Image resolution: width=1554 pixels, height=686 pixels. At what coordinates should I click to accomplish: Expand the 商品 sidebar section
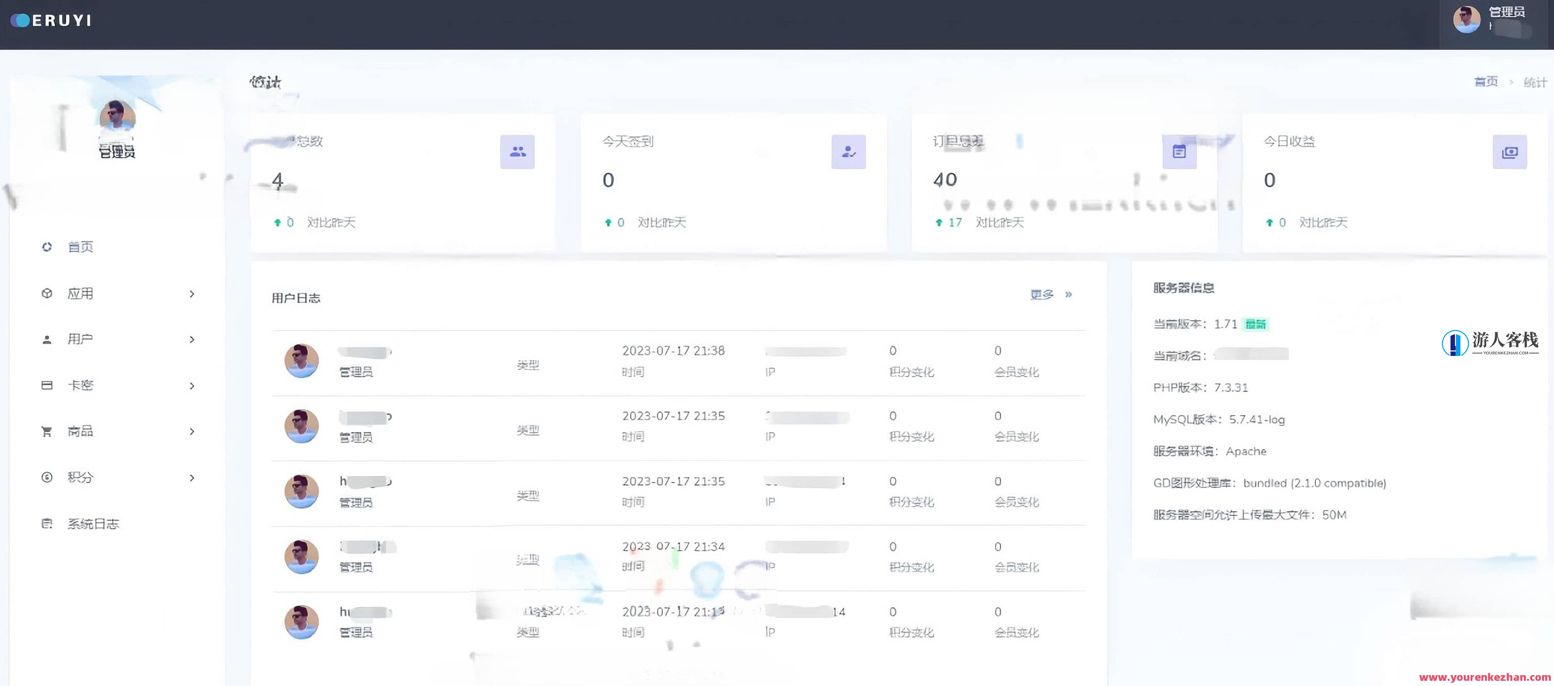(192, 431)
